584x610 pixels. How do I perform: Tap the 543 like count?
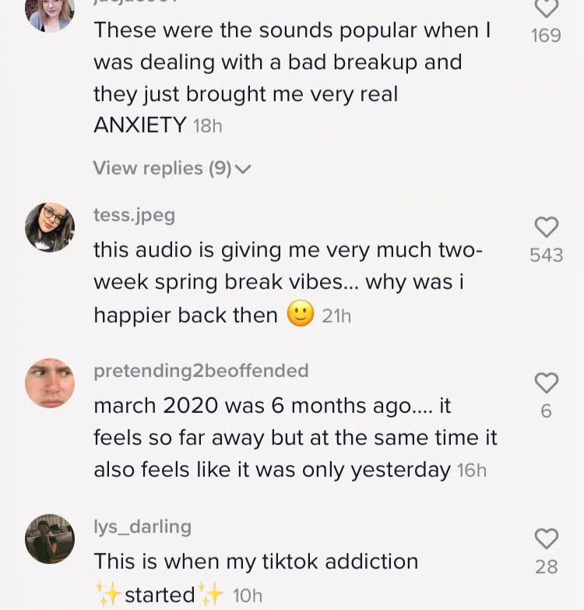tap(547, 256)
